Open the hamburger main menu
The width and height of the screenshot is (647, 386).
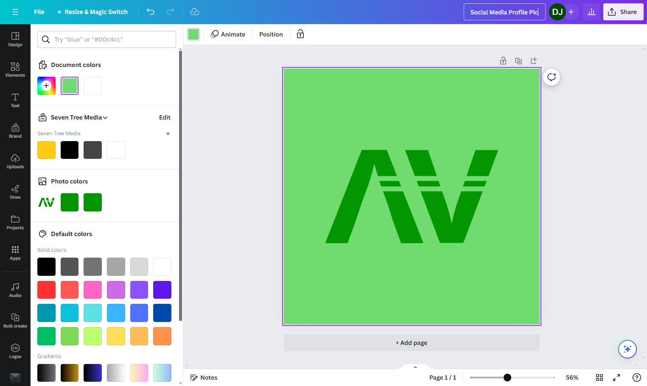[15, 12]
